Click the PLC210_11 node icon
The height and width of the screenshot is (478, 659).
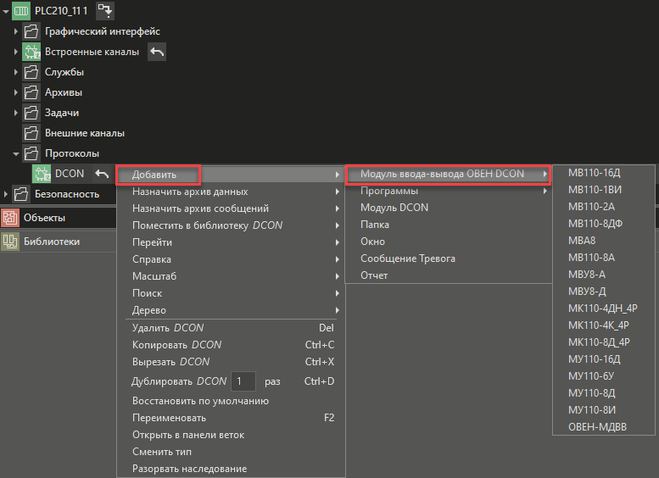click(x=21, y=11)
